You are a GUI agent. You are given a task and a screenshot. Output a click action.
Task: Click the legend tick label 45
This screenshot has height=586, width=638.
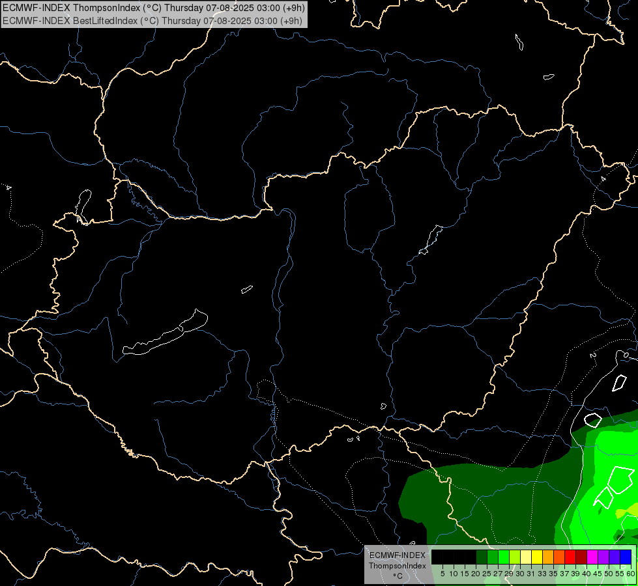(x=598, y=574)
